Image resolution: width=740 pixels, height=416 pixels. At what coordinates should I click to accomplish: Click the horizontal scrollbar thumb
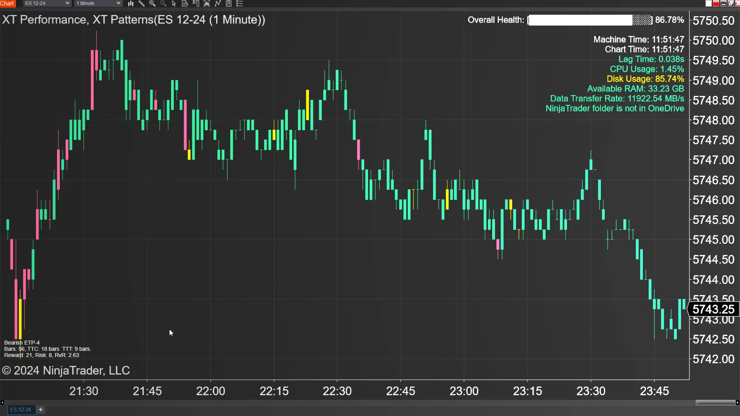point(715,403)
